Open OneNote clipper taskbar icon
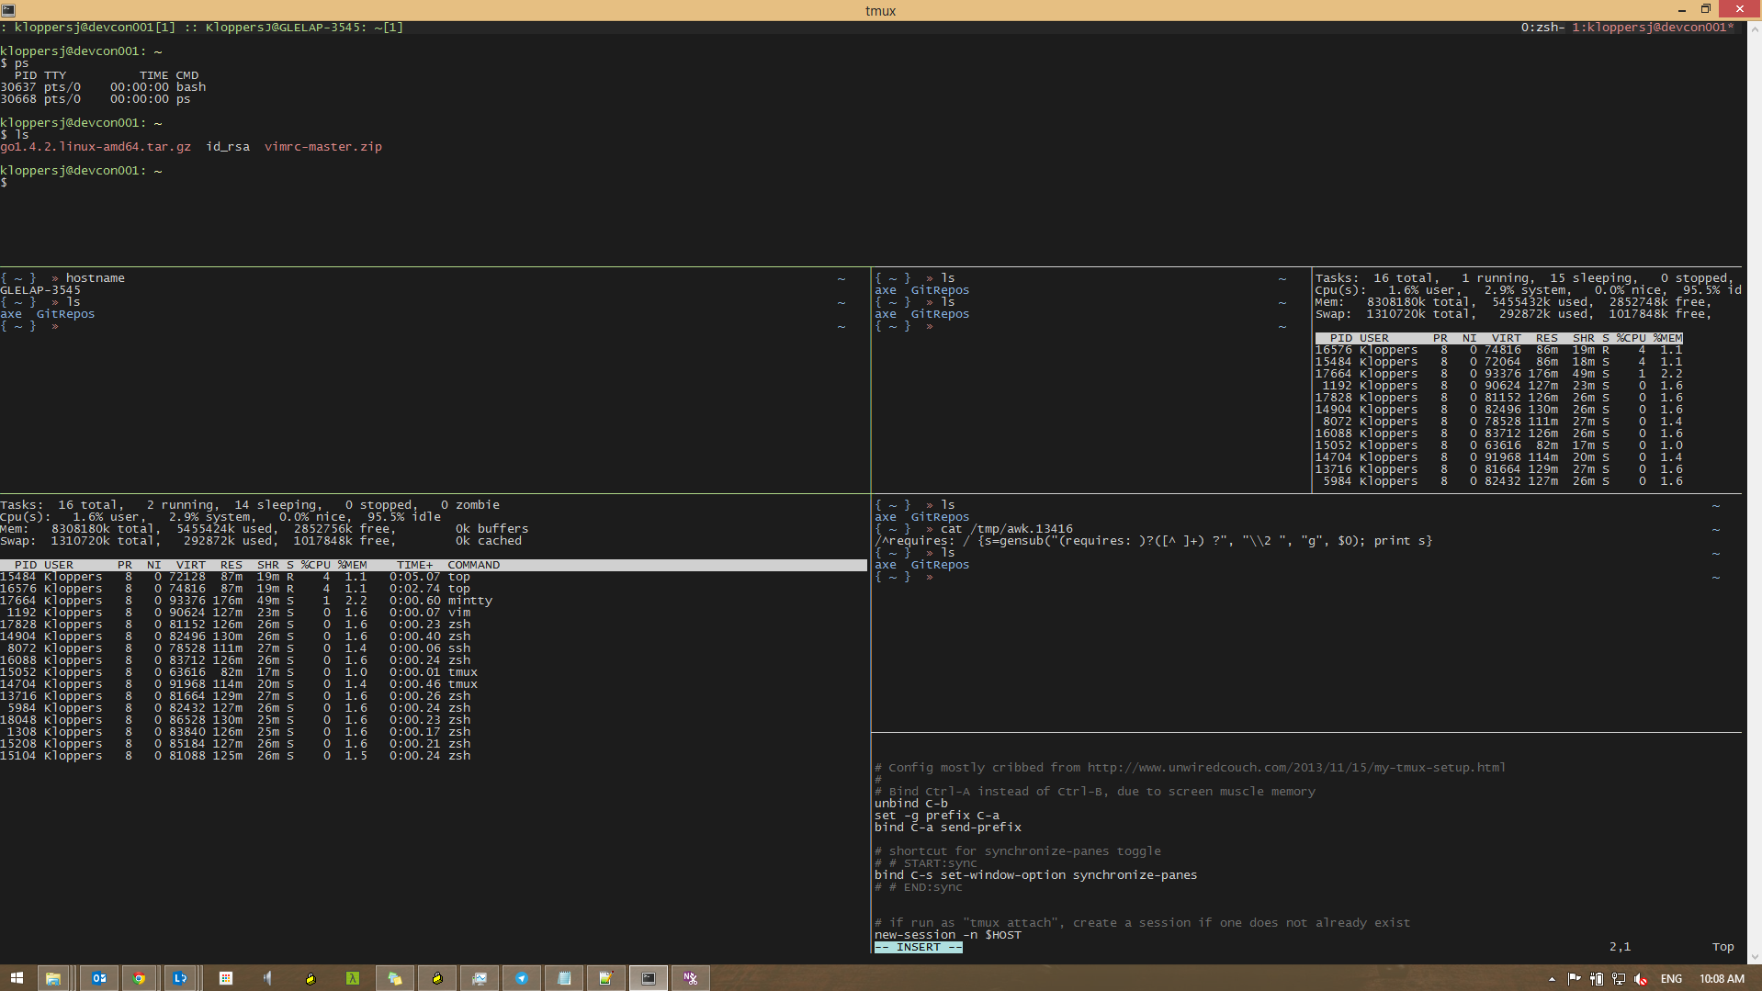 point(690,978)
